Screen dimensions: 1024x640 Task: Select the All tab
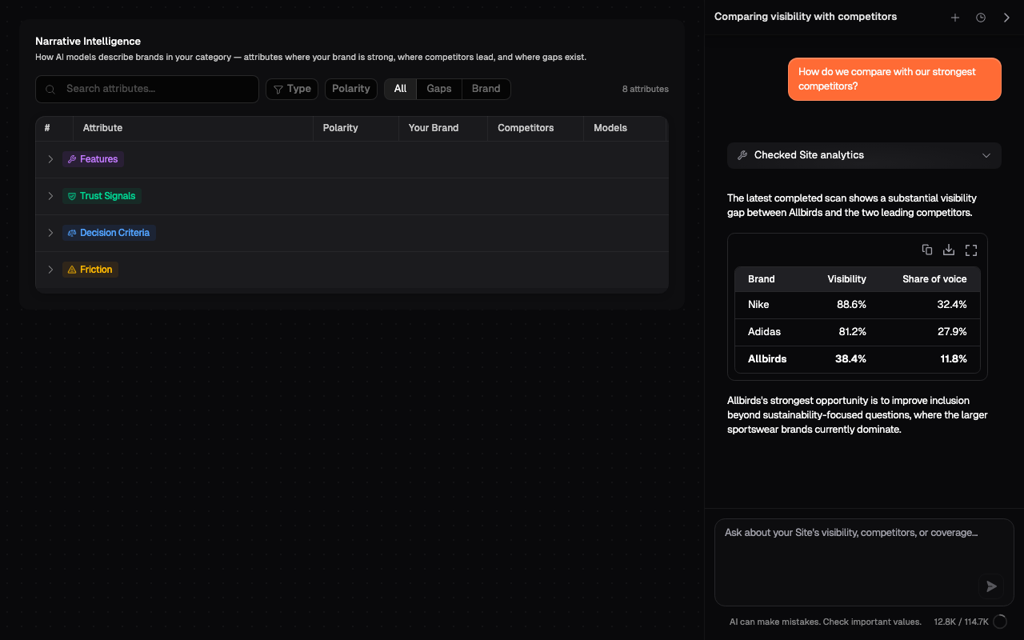(400, 89)
